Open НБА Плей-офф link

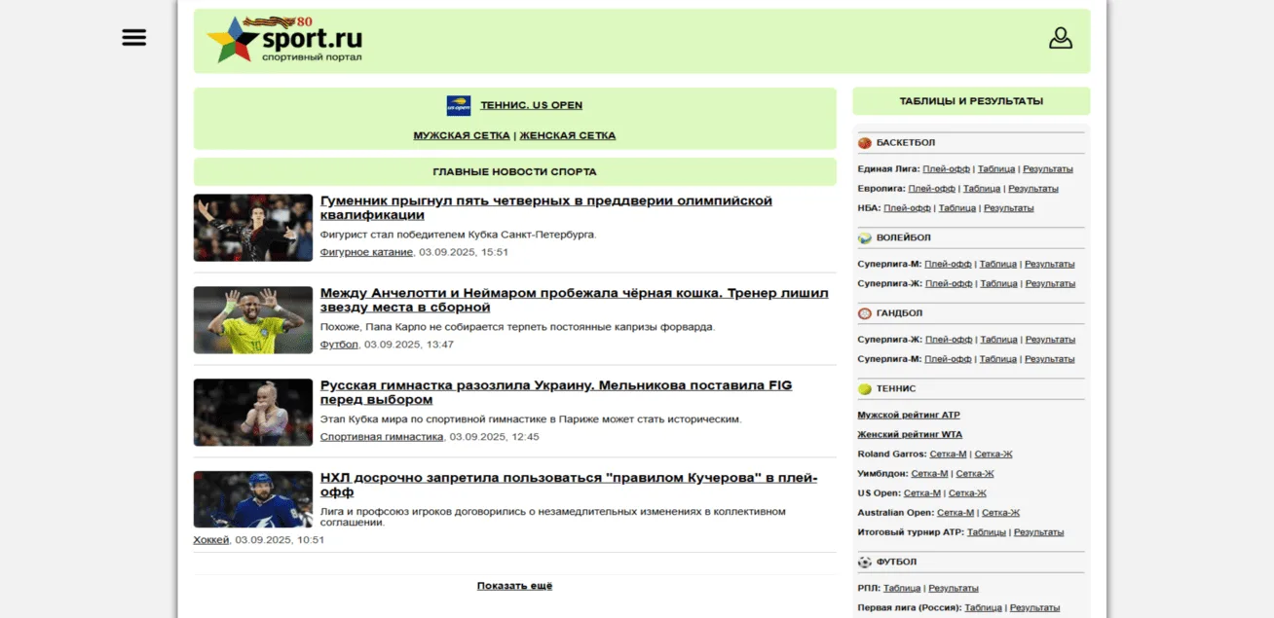point(908,208)
